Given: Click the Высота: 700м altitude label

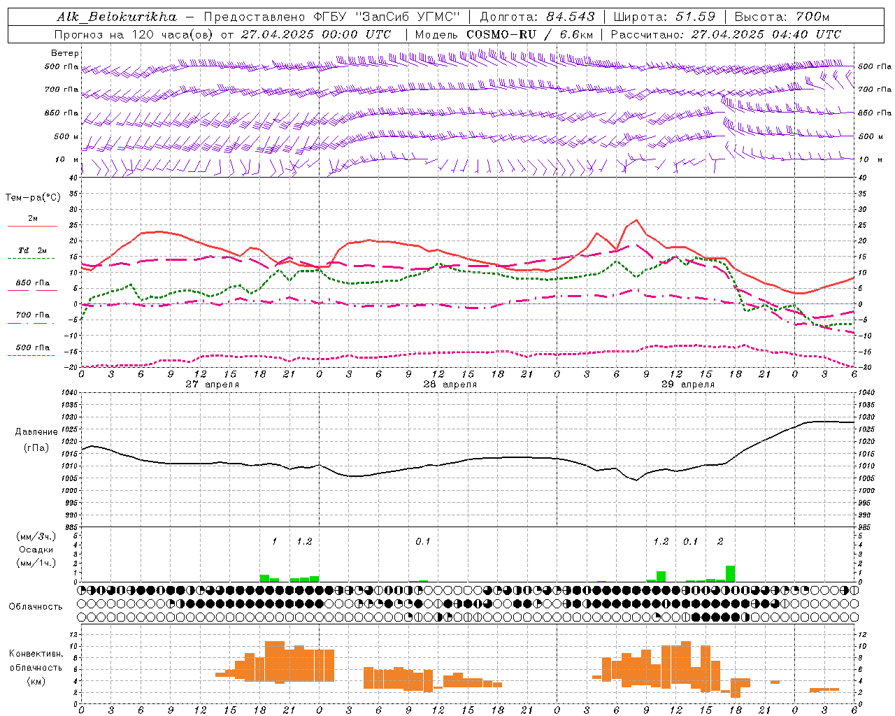Looking at the screenshot, I should (782, 17).
